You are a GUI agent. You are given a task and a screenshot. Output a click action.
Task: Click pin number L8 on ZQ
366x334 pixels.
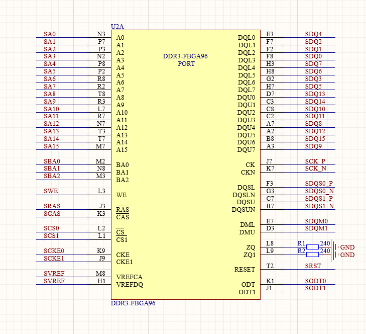pos(270,244)
